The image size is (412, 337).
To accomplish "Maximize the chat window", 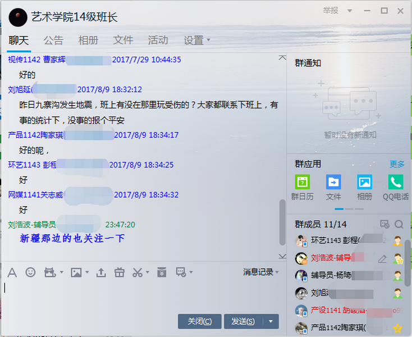I will click(x=384, y=11).
